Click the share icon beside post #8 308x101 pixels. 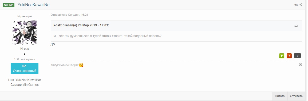click(301, 5)
